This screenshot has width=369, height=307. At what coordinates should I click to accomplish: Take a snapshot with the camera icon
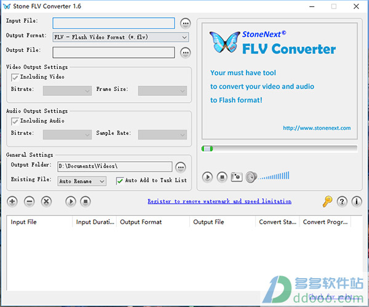(x=237, y=177)
